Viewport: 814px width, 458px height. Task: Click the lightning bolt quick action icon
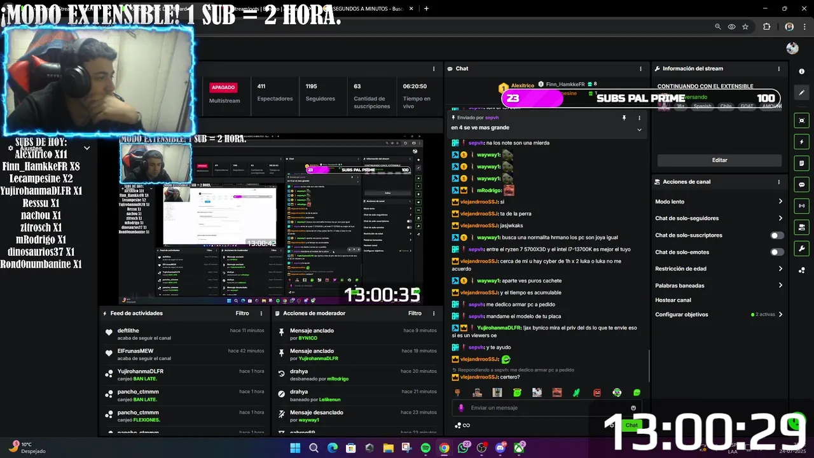801,142
